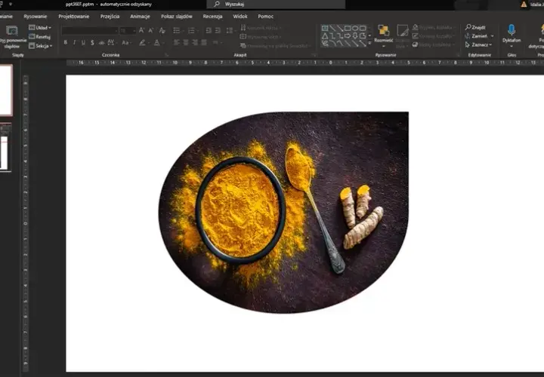The width and height of the screenshot is (544, 377).
Task: Decrease list indent level
Action: point(209,31)
